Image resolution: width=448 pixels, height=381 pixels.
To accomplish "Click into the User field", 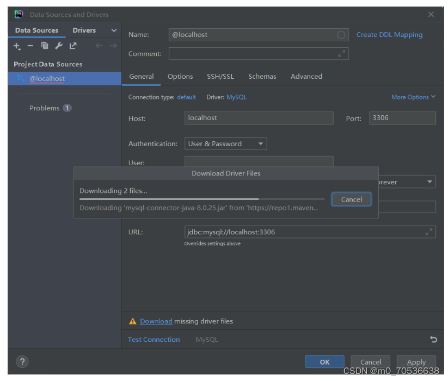I will coord(259,161).
